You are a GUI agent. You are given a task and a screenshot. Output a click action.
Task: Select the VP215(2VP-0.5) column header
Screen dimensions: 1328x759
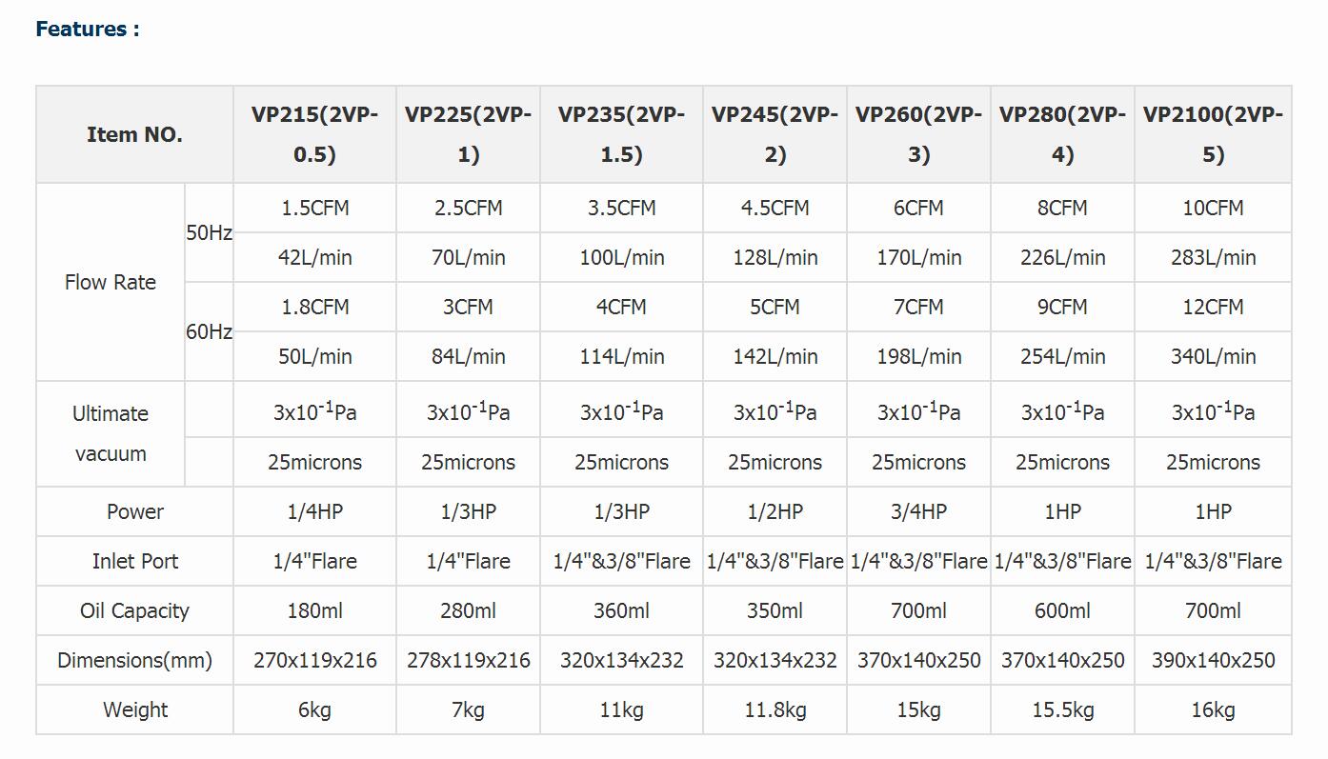[x=314, y=134]
